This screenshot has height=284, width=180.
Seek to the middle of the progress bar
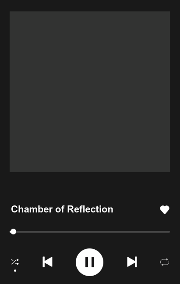point(90,232)
